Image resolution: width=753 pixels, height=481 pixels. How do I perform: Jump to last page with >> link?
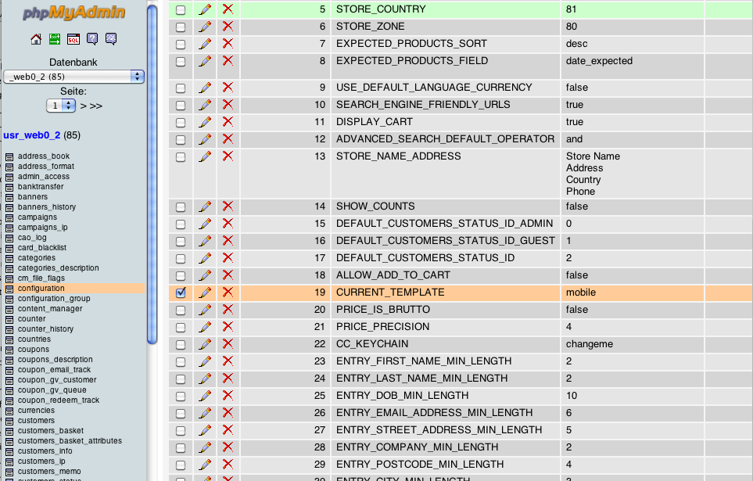pyautogui.click(x=96, y=106)
